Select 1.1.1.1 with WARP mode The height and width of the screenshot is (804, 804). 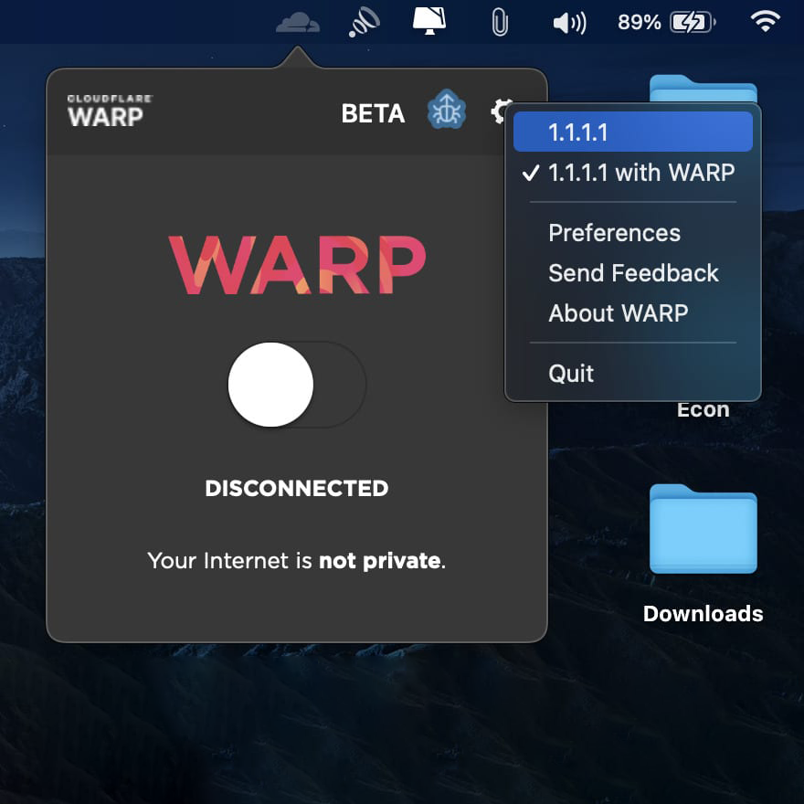(x=633, y=173)
